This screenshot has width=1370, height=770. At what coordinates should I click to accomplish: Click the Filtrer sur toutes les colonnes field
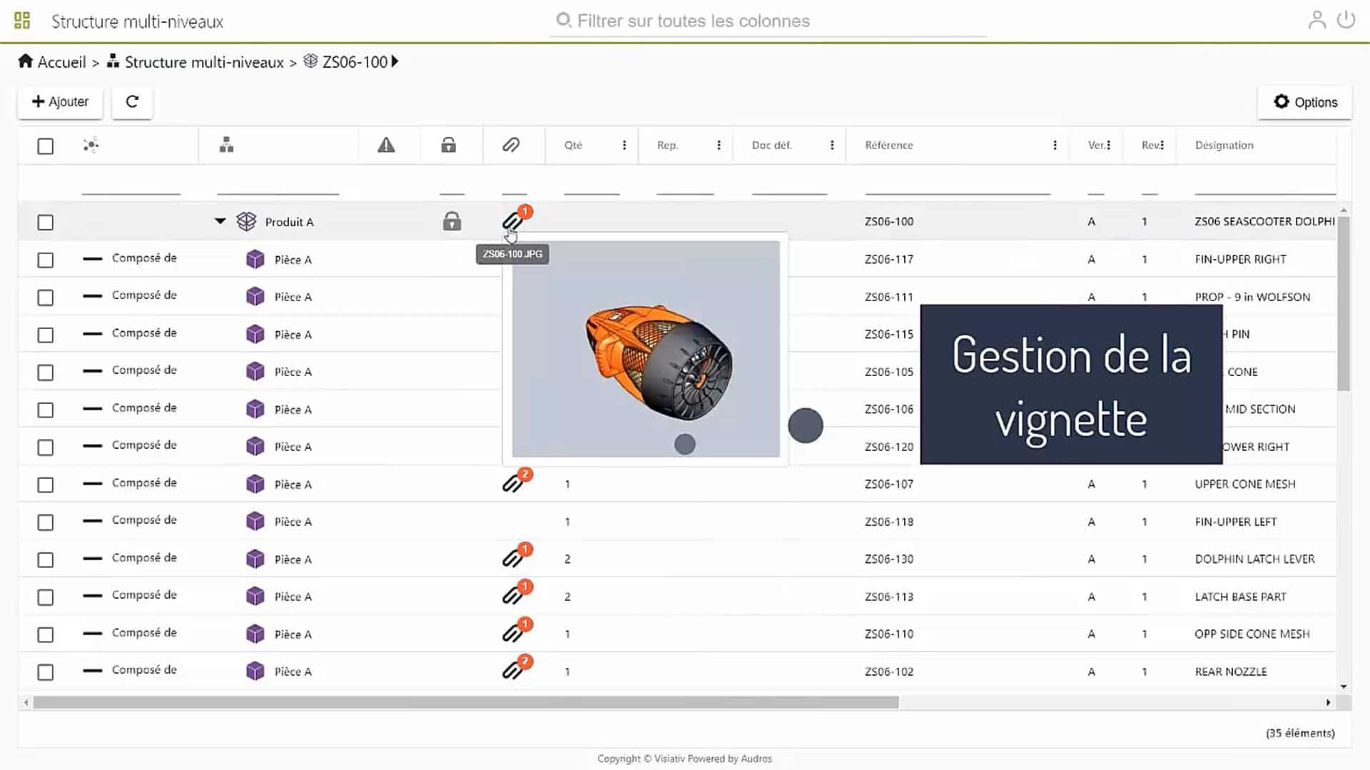click(x=763, y=21)
